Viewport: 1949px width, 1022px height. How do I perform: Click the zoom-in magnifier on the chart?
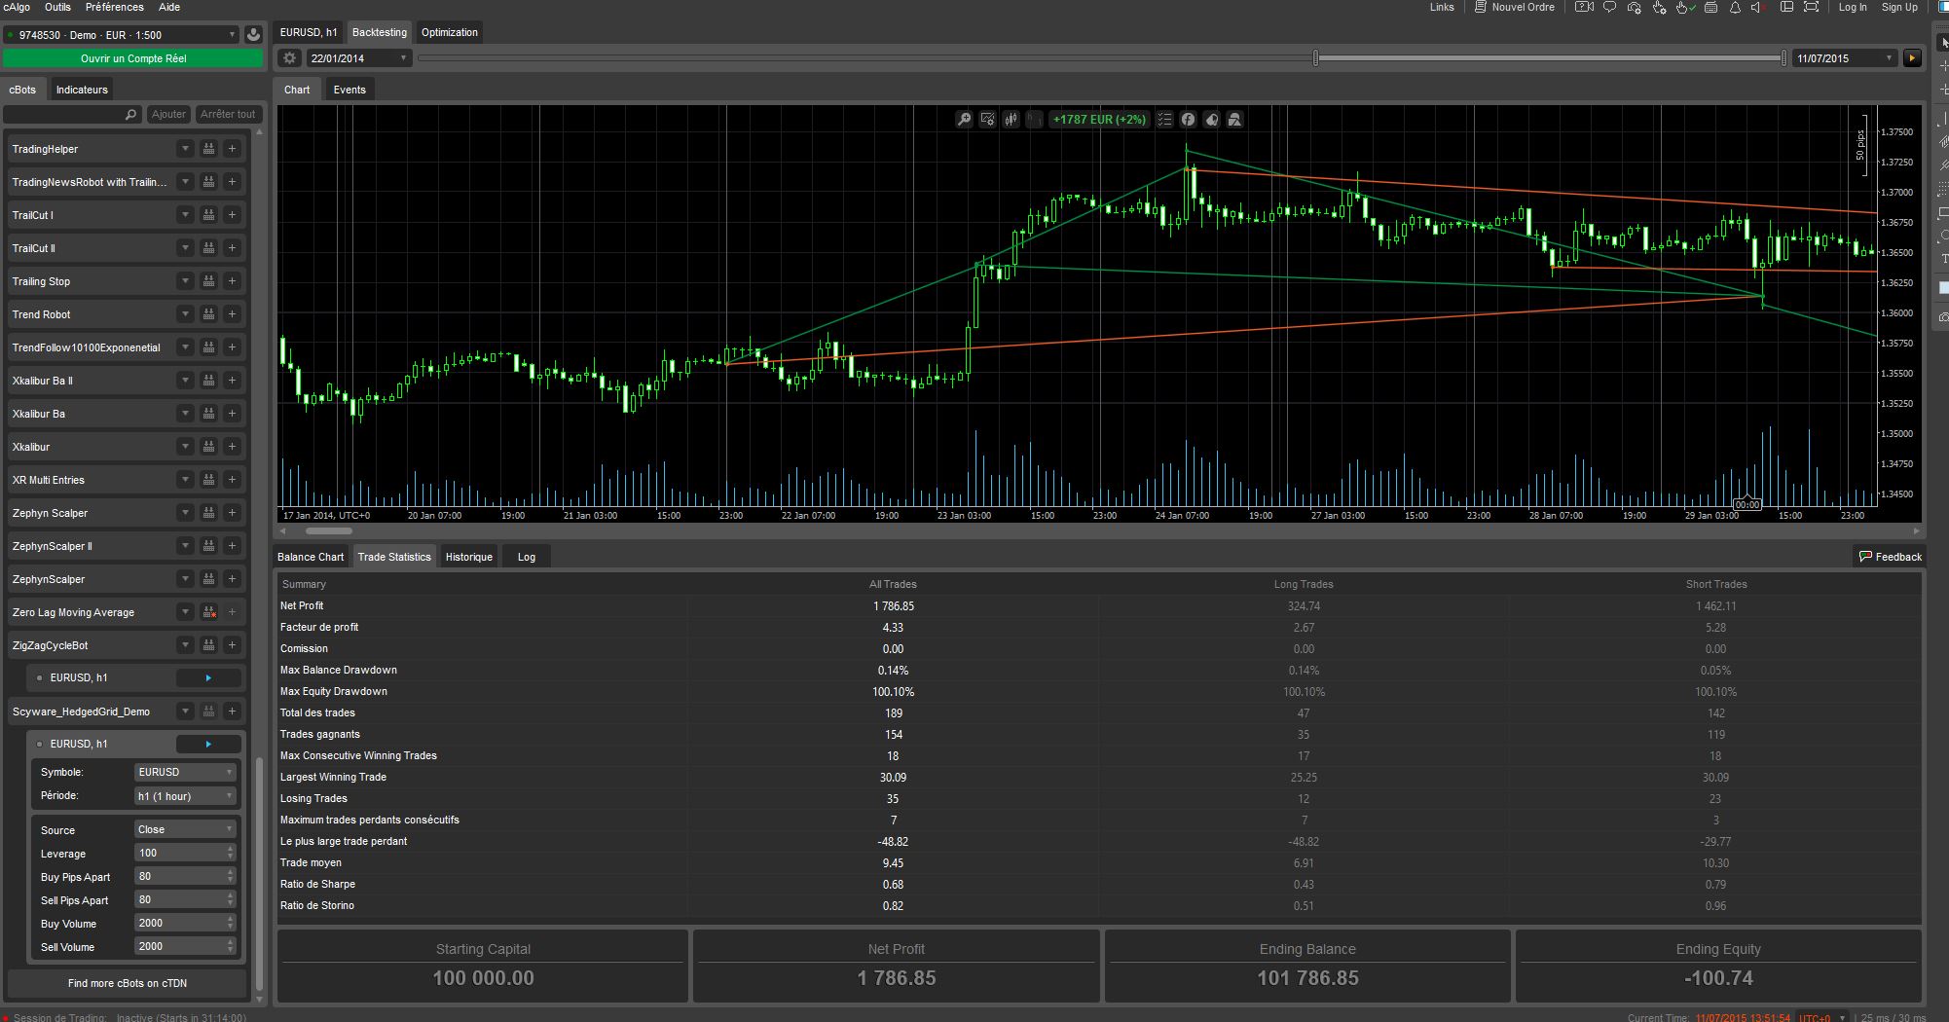pos(964,119)
